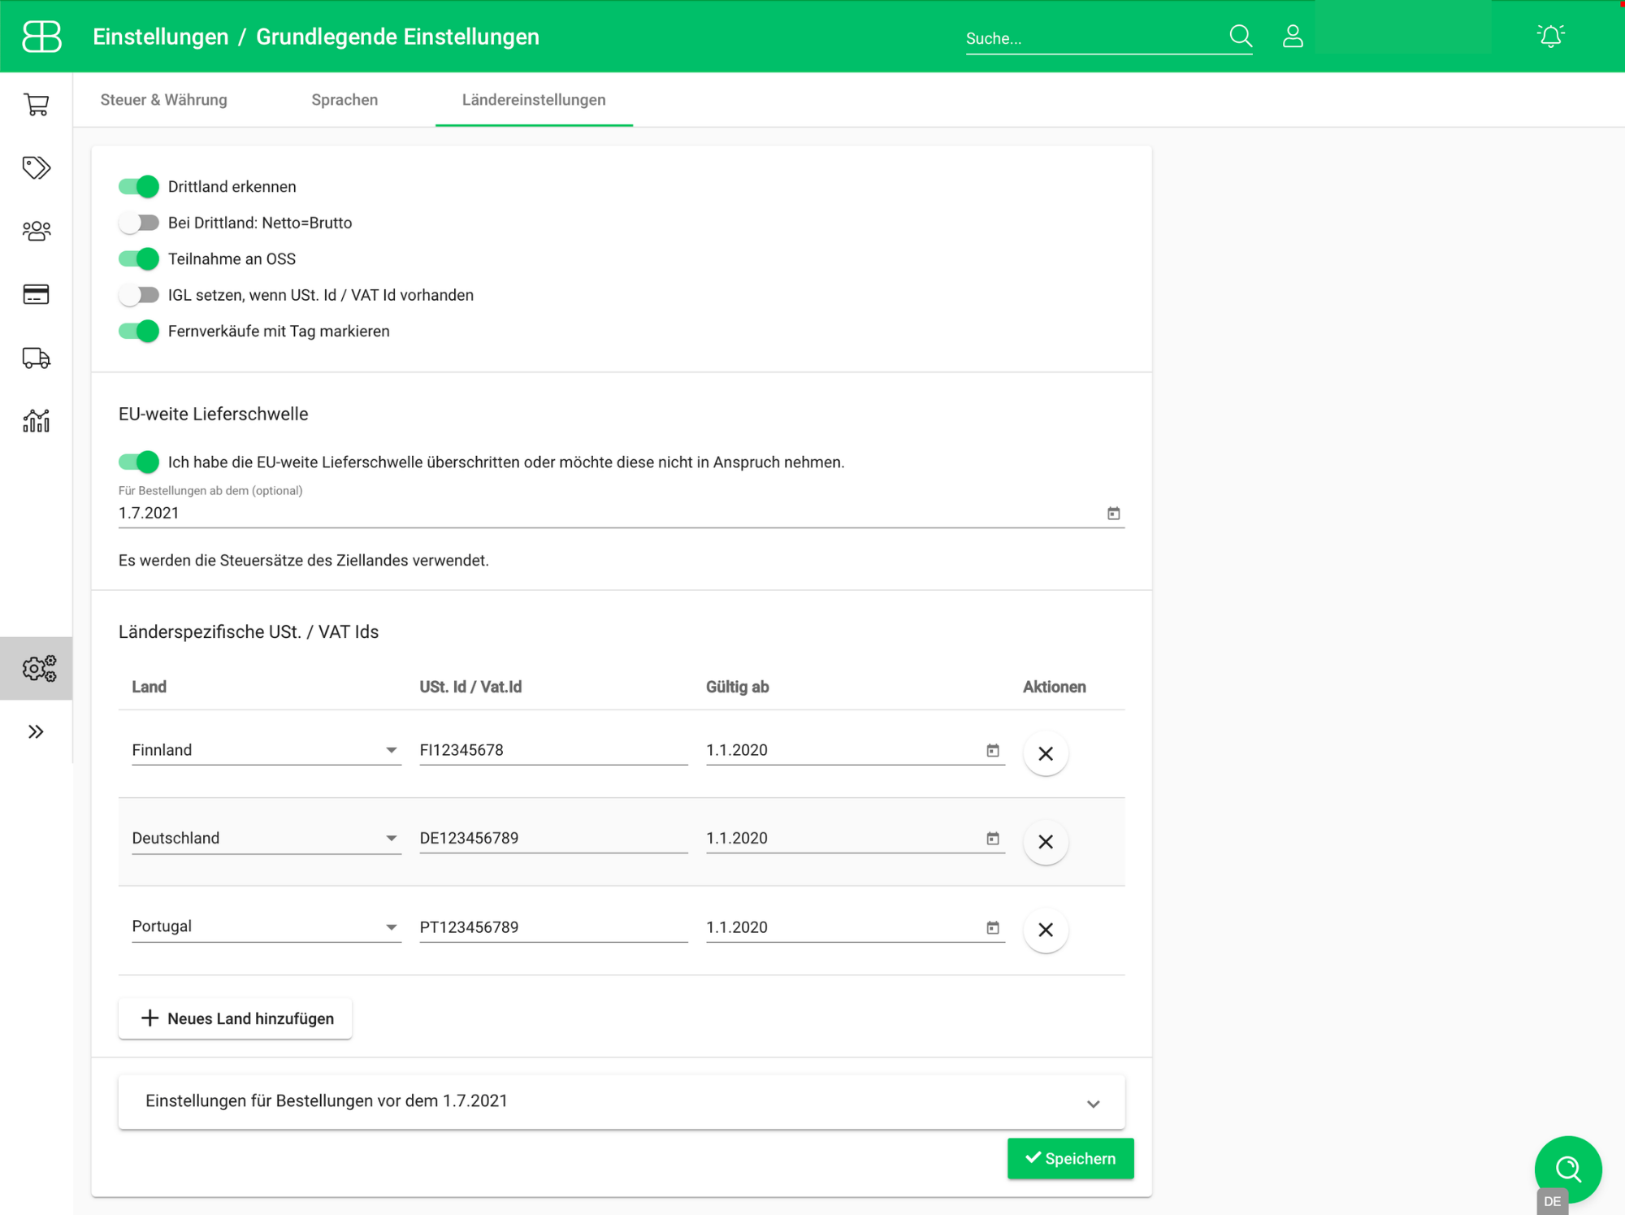1625x1215 pixels.
Task: Switch to the Steuer & Währung tab
Action: click(163, 99)
